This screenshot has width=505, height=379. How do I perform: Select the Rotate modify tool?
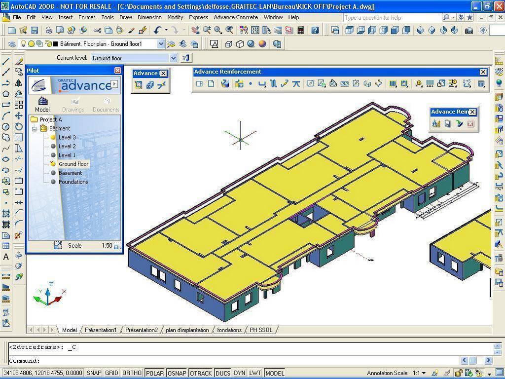pyautogui.click(x=19, y=127)
